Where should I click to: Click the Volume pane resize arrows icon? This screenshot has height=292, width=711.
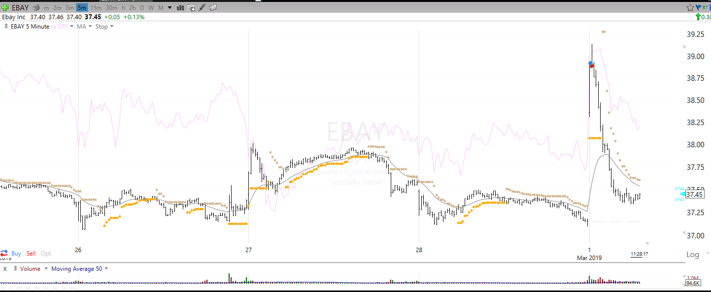point(16,269)
